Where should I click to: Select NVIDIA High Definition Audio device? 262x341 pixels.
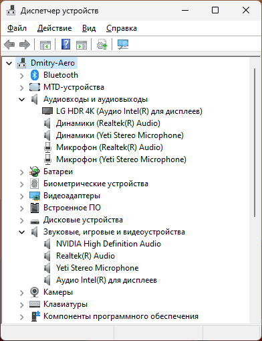[108, 244]
